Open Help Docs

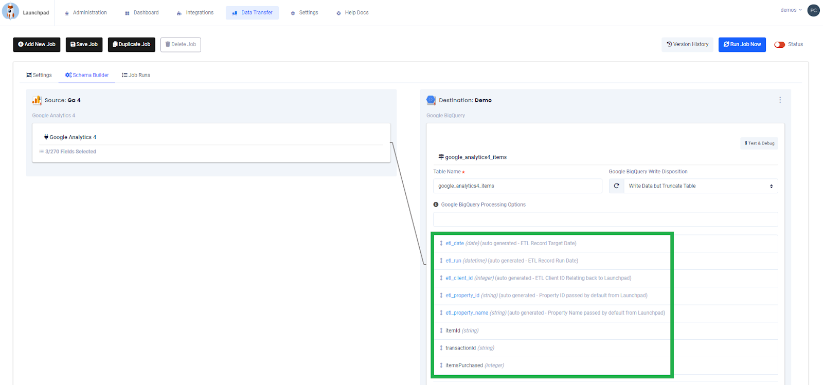[352, 13]
